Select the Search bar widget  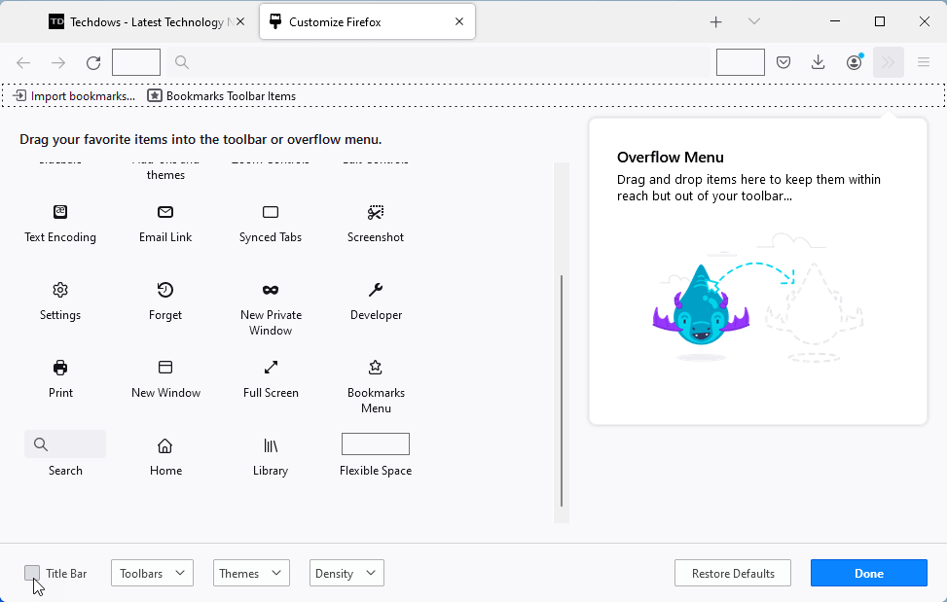point(65,443)
